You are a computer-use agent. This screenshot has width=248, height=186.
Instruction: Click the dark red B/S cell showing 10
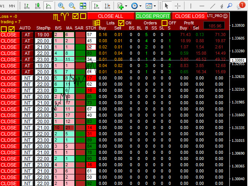click(x=59, y=127)
